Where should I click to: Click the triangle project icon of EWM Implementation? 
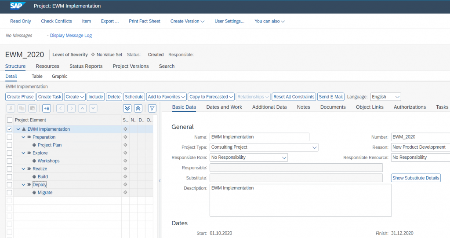click(24, 129)
